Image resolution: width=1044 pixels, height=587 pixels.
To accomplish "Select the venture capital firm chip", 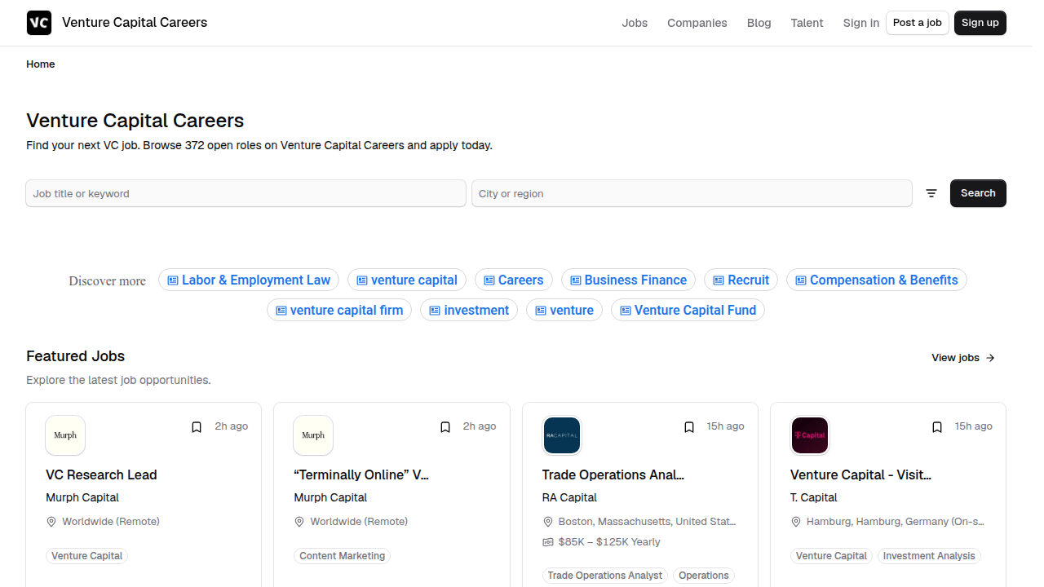I will click(x=339, y=310).
